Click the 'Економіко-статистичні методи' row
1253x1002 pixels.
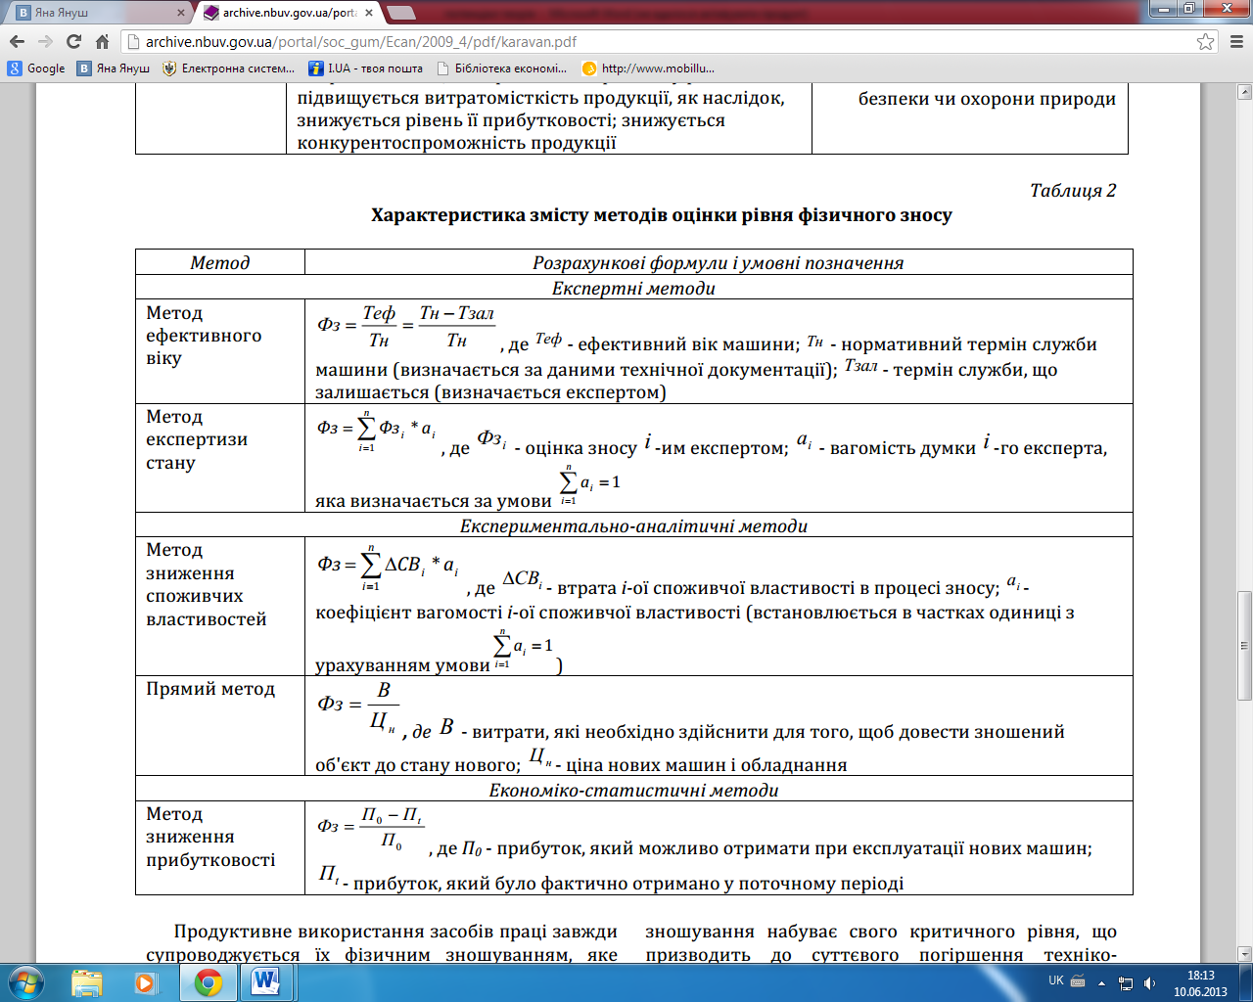coord(633,790)
